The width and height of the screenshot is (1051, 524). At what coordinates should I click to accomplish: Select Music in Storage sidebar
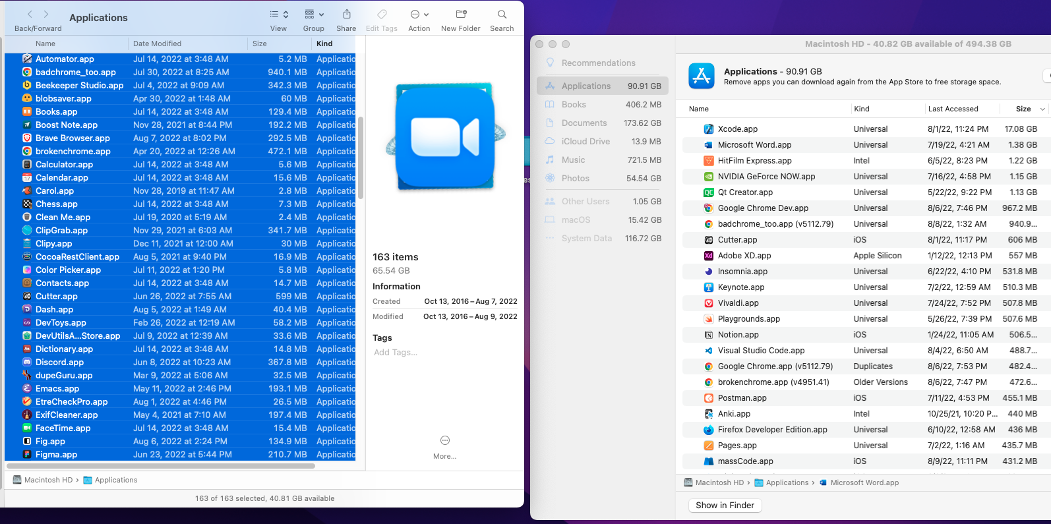coord(603,160)
